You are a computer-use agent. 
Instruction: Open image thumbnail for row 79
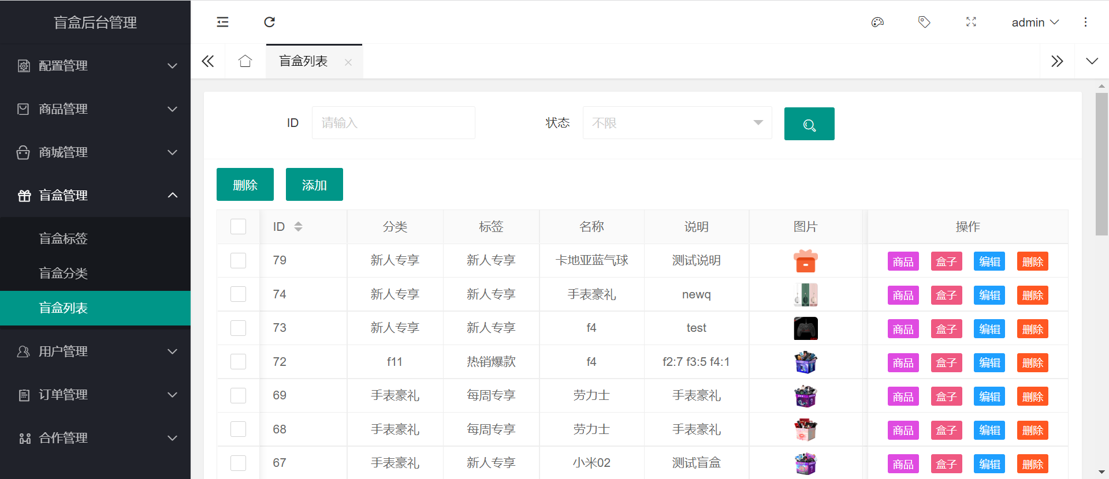[806, 261]
